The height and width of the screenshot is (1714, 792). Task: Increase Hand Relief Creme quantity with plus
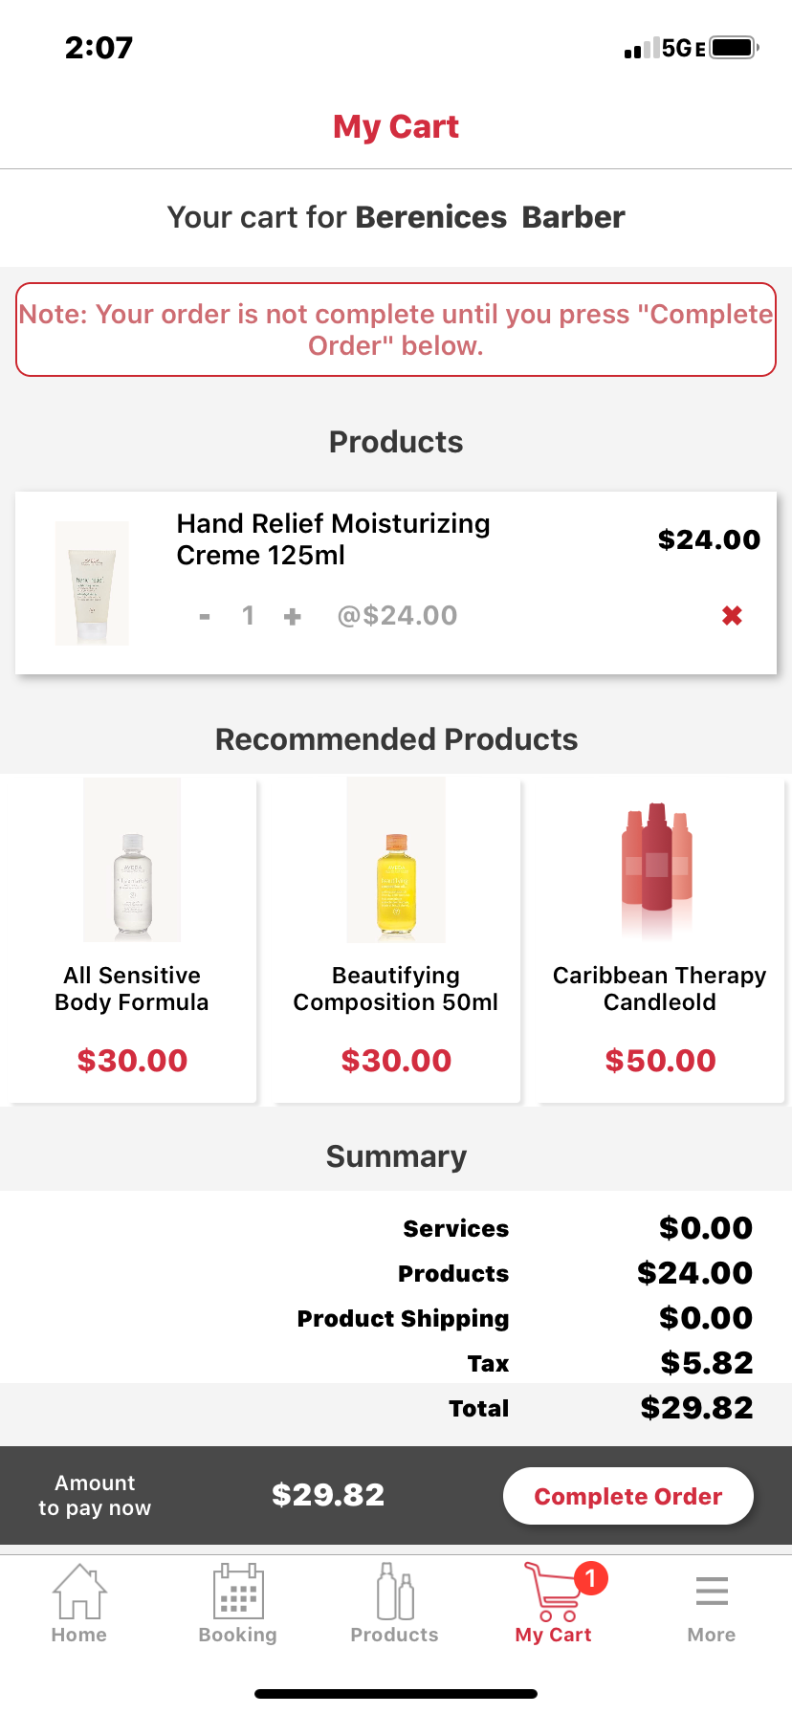pyautogui.click(x=293, y=617)
